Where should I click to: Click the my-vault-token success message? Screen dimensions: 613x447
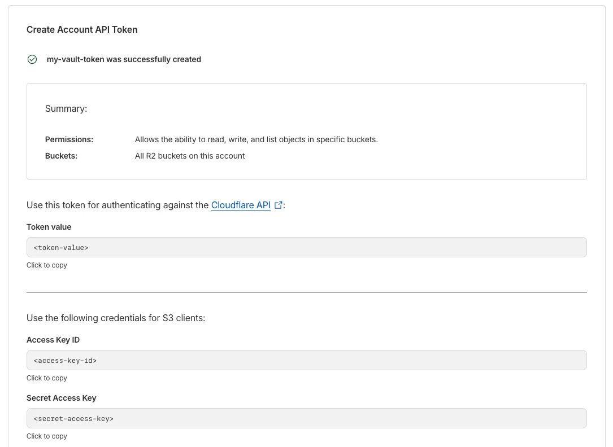click(124, 59)
